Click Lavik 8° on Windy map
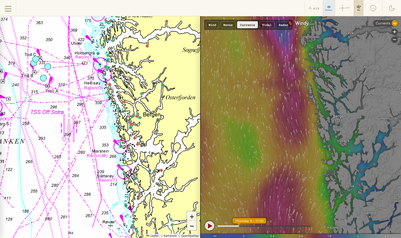Viewport: 401px width, 238px height. point(350,35)
